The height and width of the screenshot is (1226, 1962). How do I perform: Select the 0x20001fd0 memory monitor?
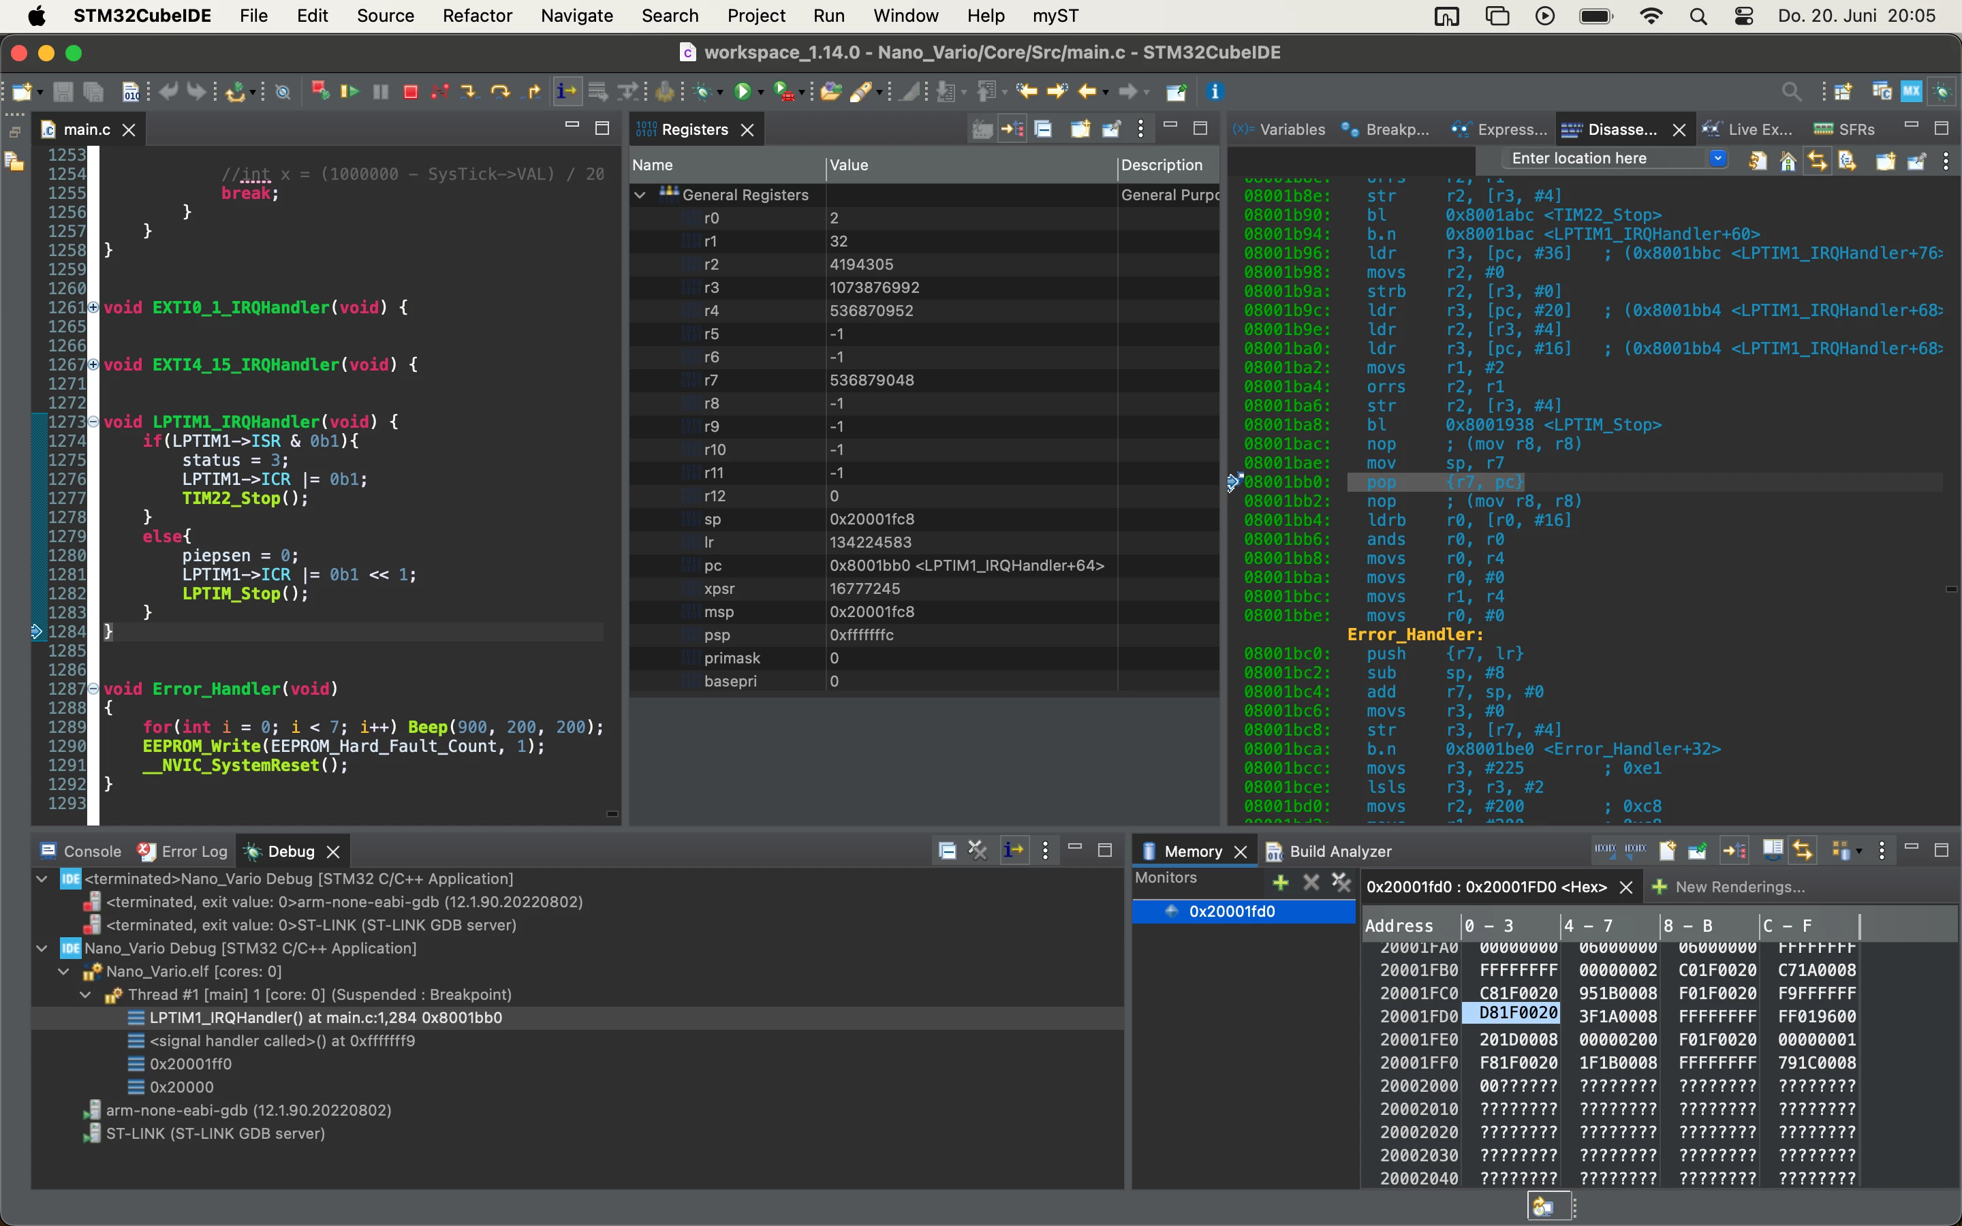(1243, 911)
